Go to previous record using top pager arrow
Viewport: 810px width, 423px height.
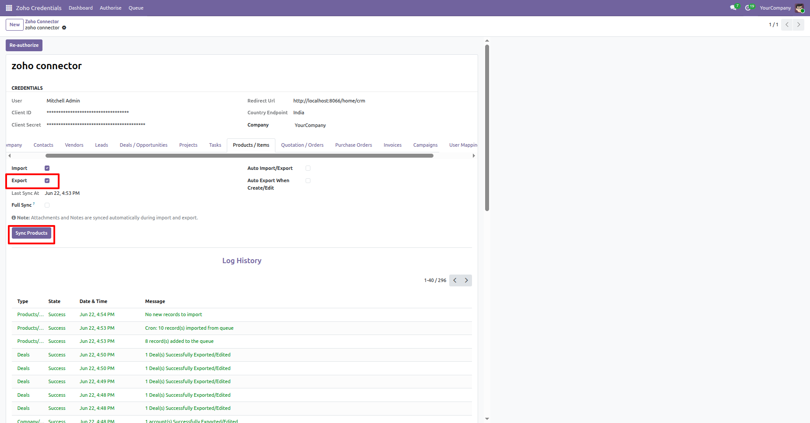pos(787,25)
